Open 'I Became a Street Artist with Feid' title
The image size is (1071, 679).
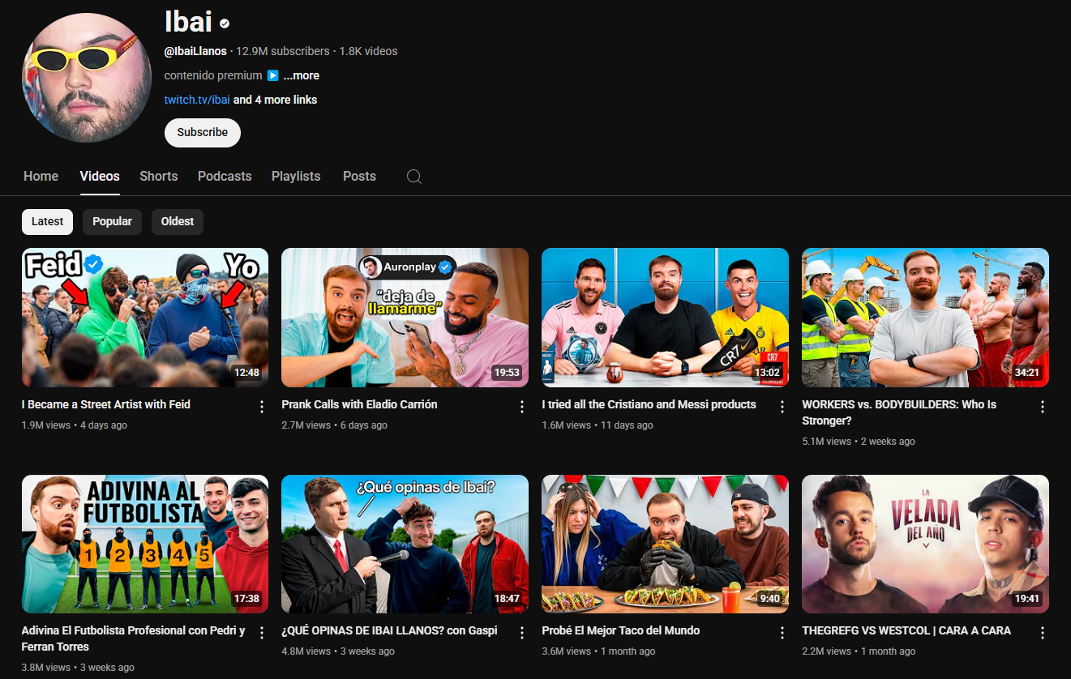click(106, 404)
